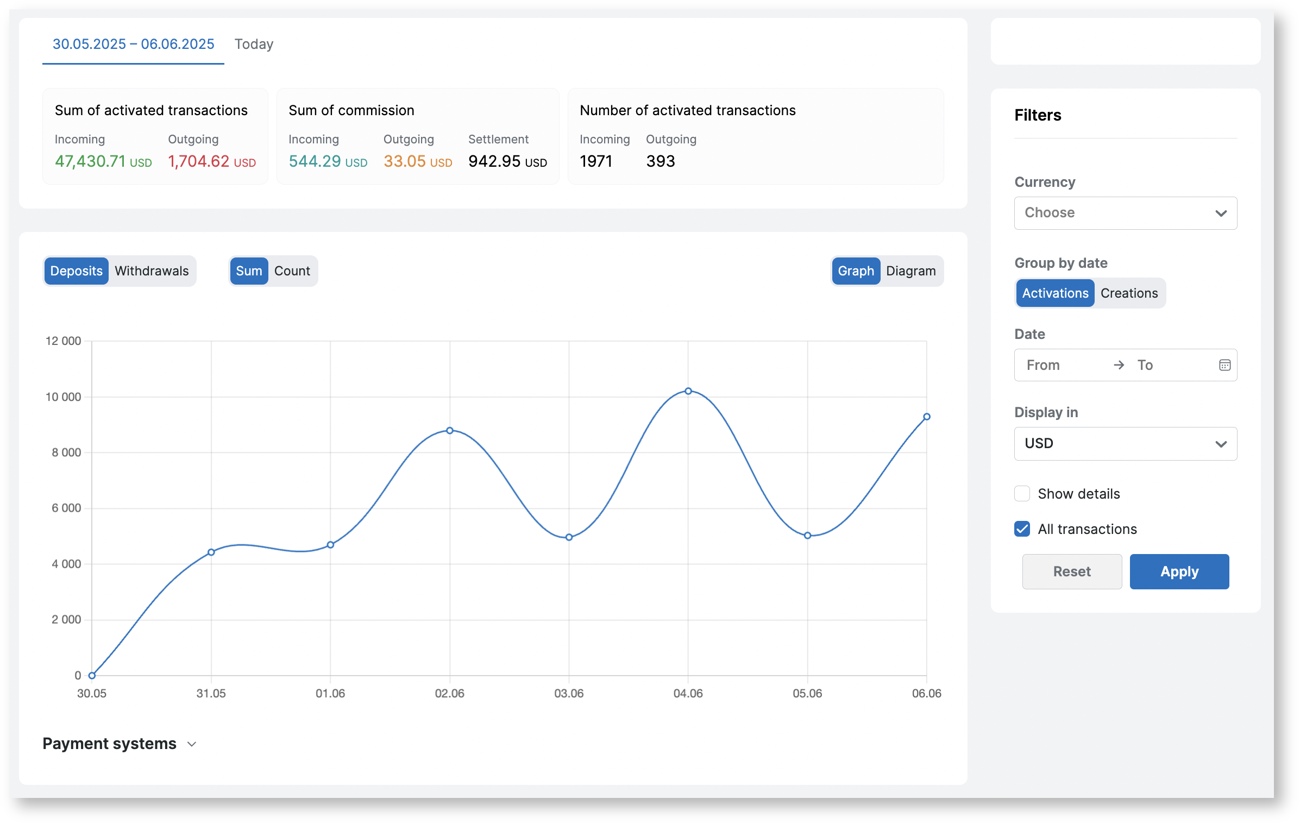This screenshot has height=824, width=1300.
Task: Switch chart metric to Count
Action: [x=292, y=271]
